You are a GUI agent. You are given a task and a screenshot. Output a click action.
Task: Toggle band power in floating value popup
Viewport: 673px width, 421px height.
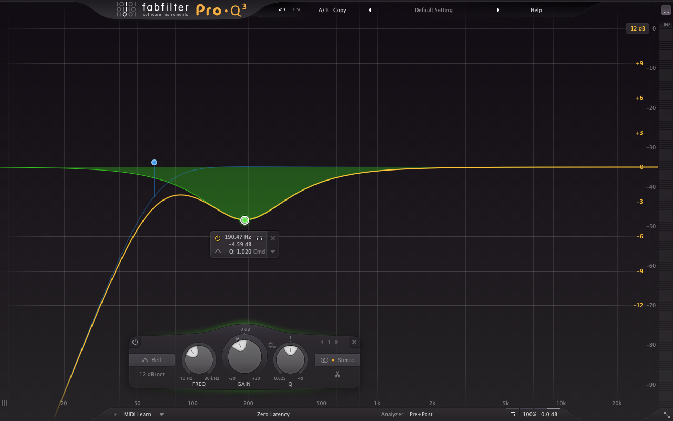[218, 238]
